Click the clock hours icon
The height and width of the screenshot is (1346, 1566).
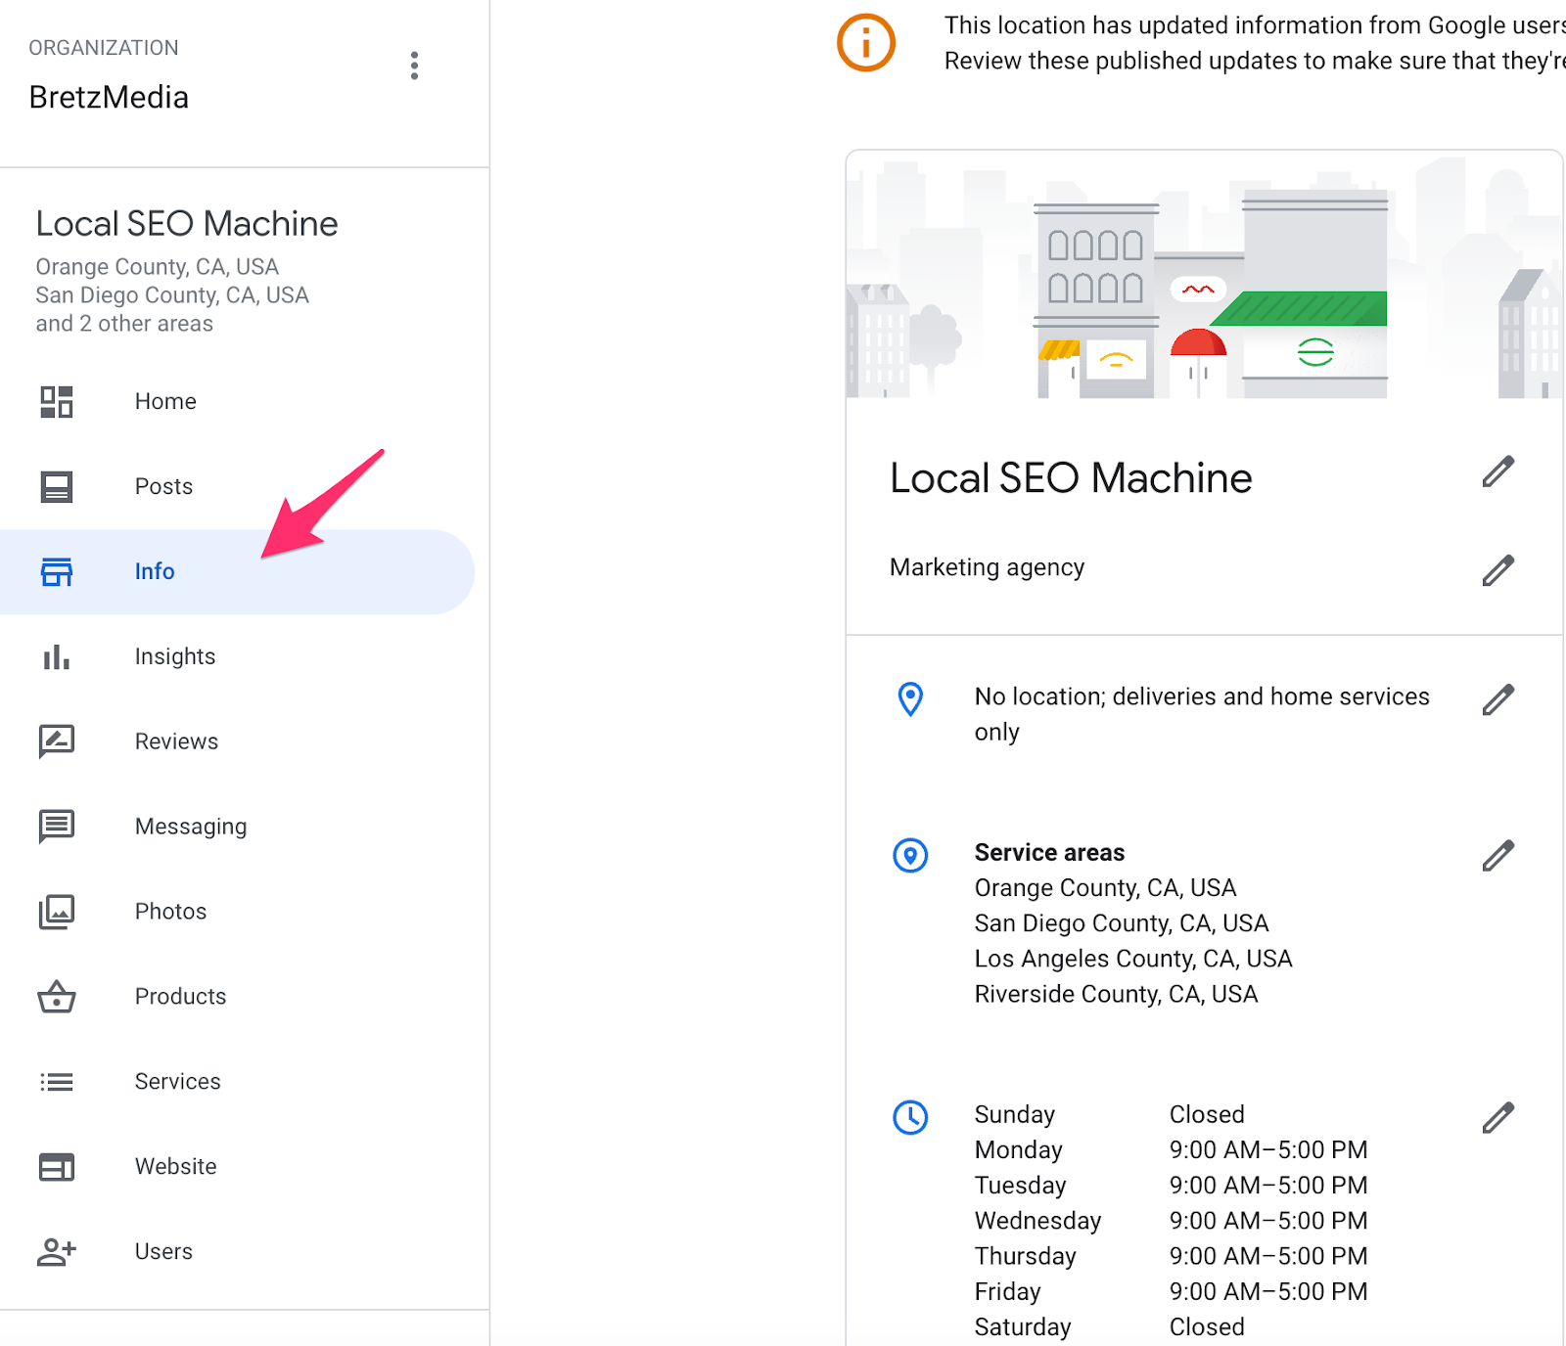click(910, 1117)
